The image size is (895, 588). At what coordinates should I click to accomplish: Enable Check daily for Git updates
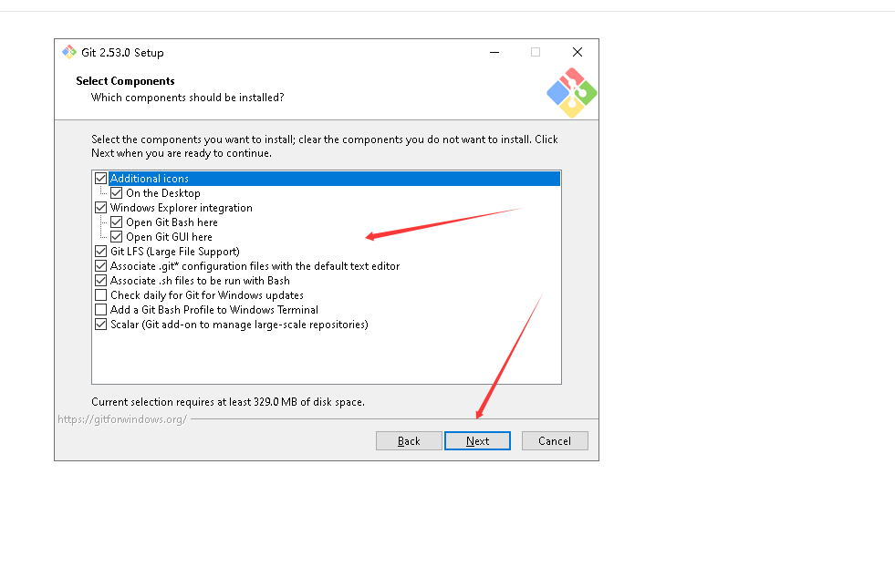click(101, 295)
